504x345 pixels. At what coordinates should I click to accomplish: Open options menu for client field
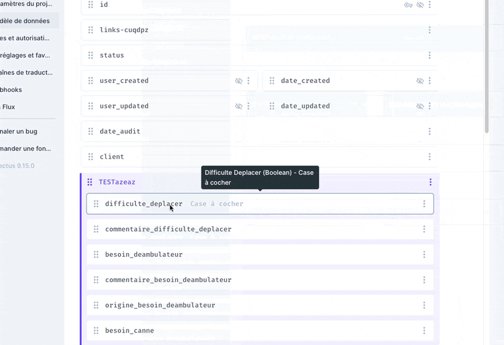pyautogui.click(x=430, y=156)
